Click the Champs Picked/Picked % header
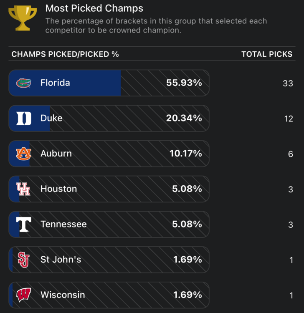304x313 pixels. [x=65, y=55]
